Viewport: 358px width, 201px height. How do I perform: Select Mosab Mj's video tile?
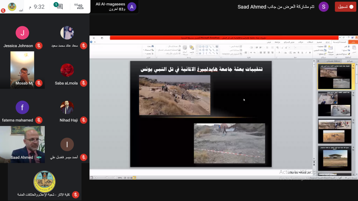22,69
